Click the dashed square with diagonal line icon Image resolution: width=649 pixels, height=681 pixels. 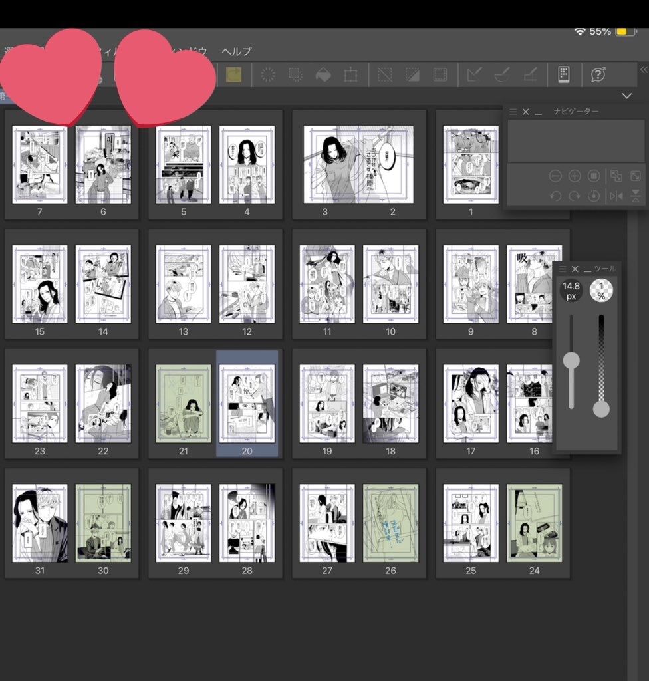click(x=385, y=74)
